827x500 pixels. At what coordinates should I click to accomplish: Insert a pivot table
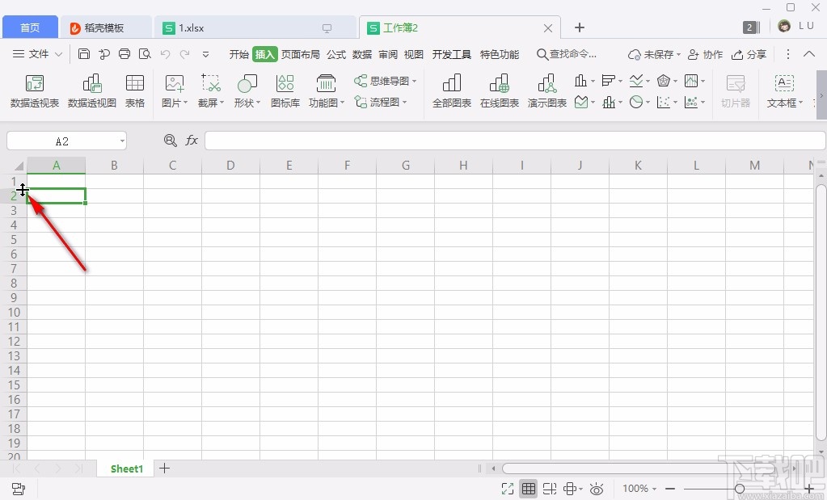coord(34,90)
